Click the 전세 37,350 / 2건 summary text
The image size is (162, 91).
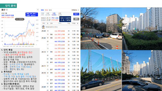point(7,17)
